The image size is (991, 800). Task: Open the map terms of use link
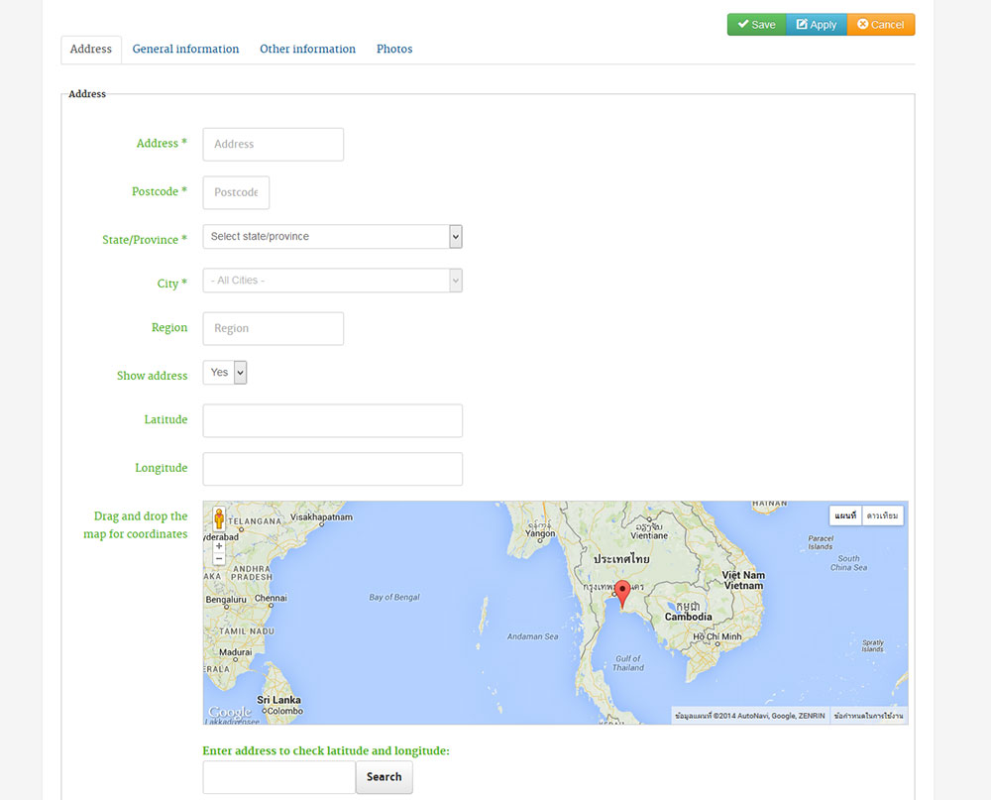(869, 716)
